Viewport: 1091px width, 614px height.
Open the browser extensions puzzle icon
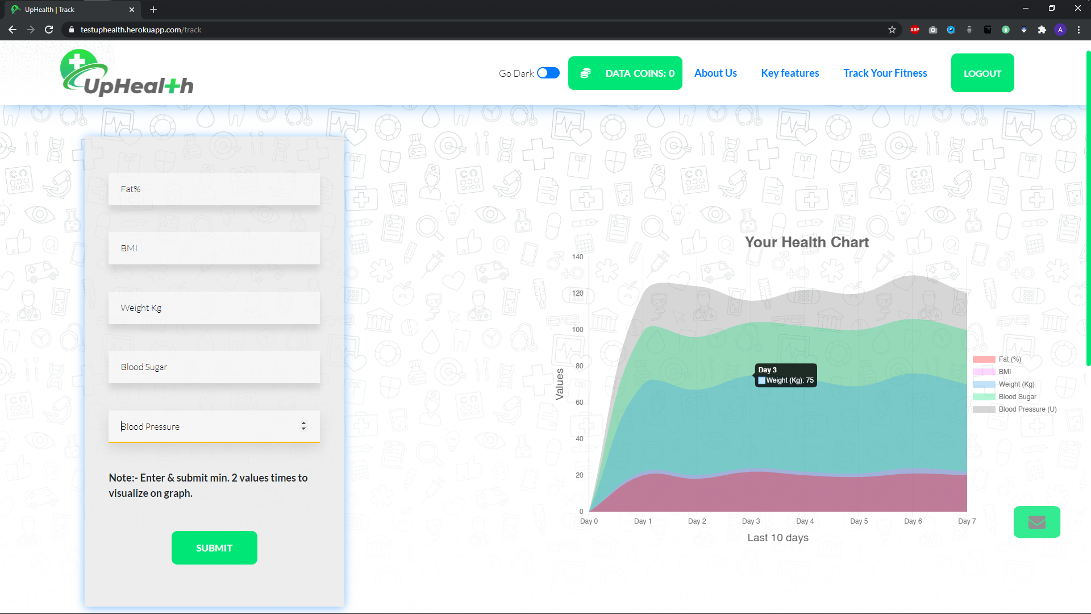point(1042,30)
